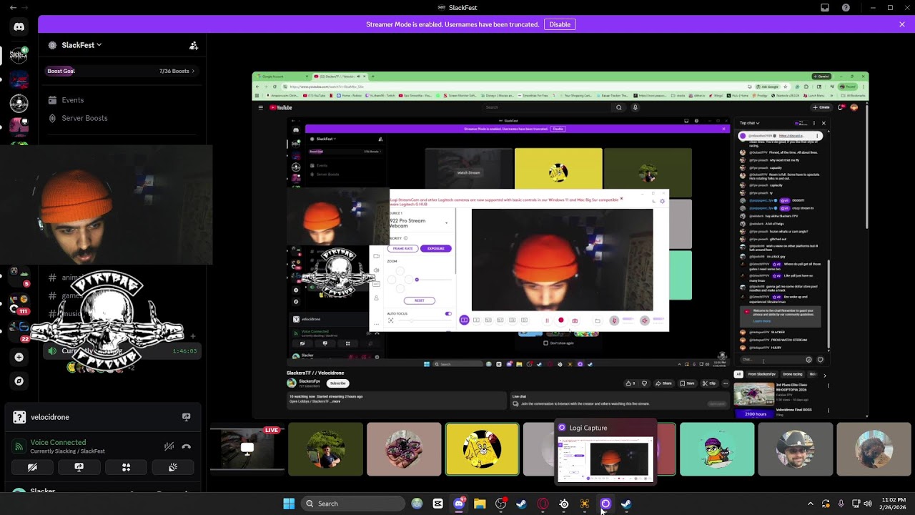
Task: Click the YouTube Create button
Action: [x=821, y=107]
